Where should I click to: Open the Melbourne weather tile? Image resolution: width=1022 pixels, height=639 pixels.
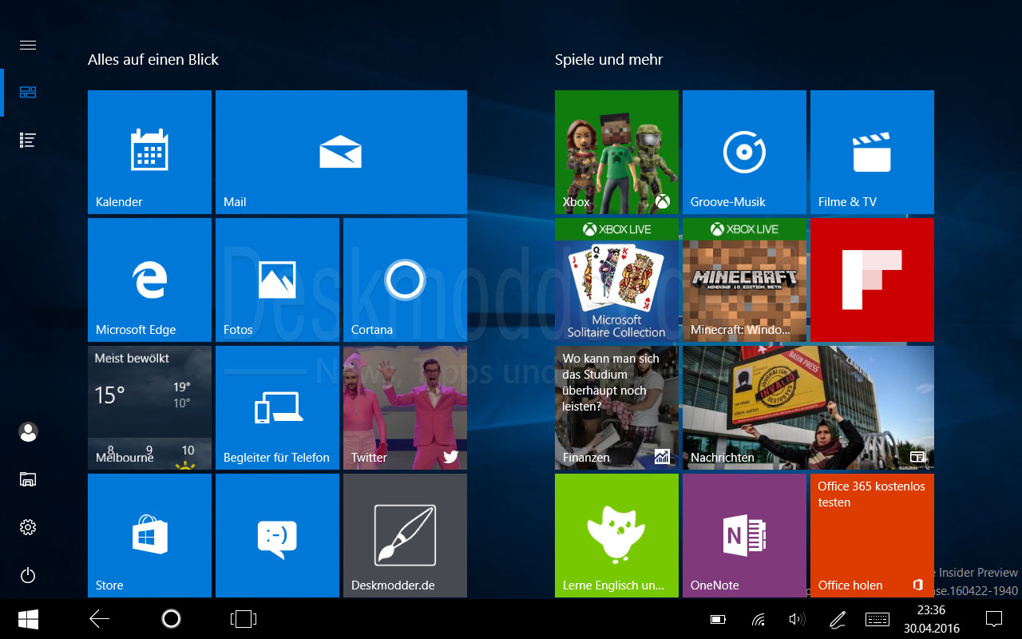(x=149, y=407)
